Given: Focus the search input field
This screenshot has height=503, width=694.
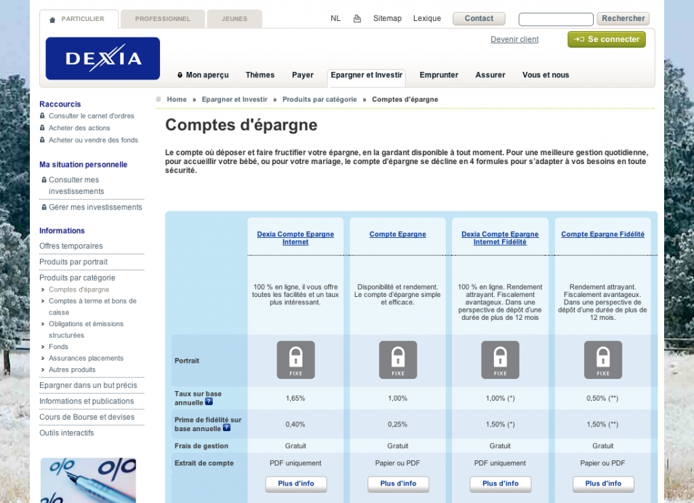Looking at the screenshot, I should point(556,19).
